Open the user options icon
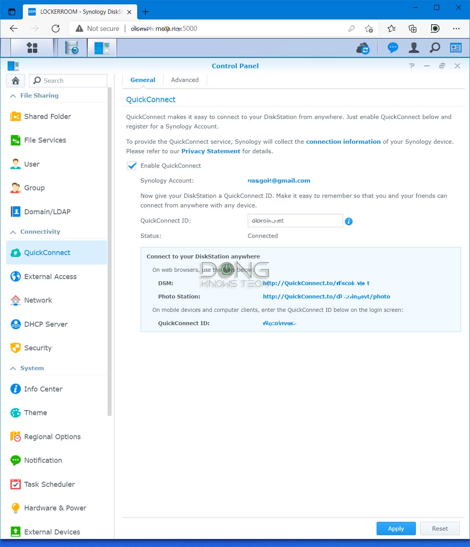470x547 pixels. 414,48
